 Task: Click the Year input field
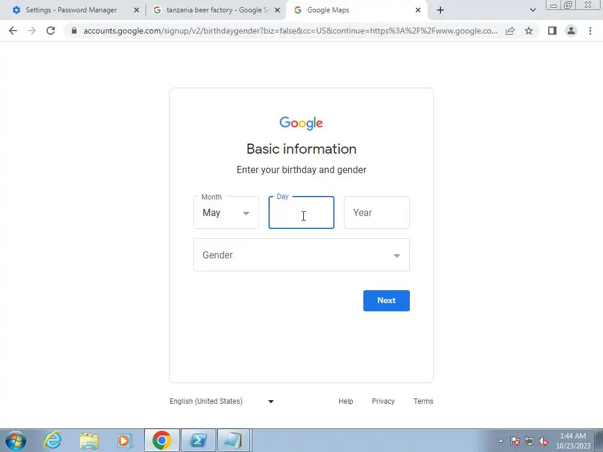(377, 212)
